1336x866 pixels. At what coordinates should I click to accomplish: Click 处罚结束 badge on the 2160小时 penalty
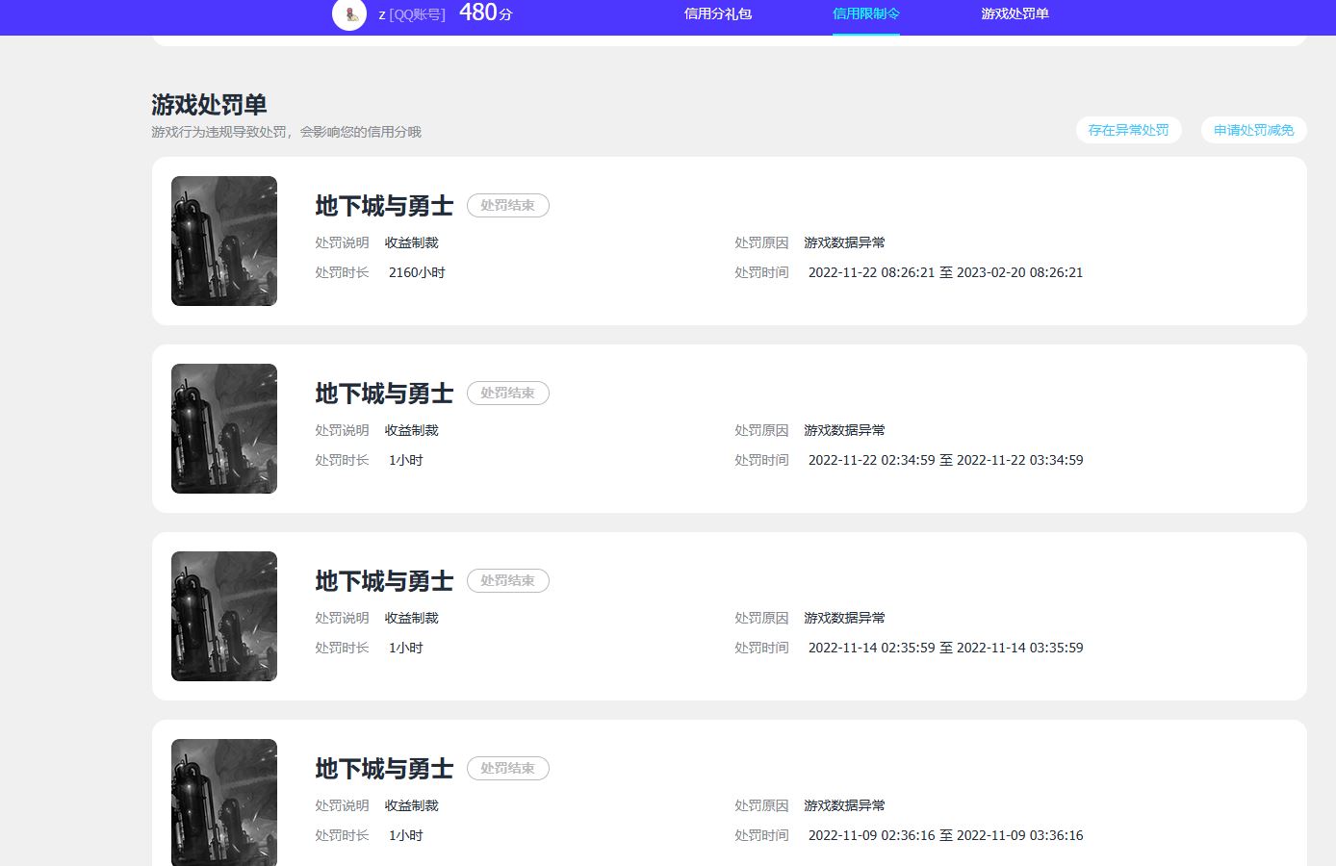click(x=507, y=206)
